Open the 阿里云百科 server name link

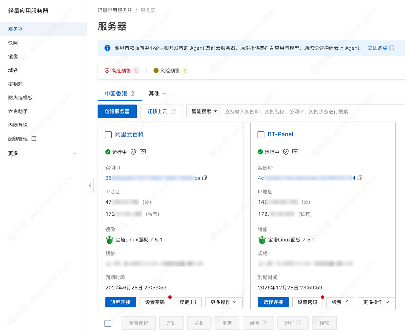point(129,134)
